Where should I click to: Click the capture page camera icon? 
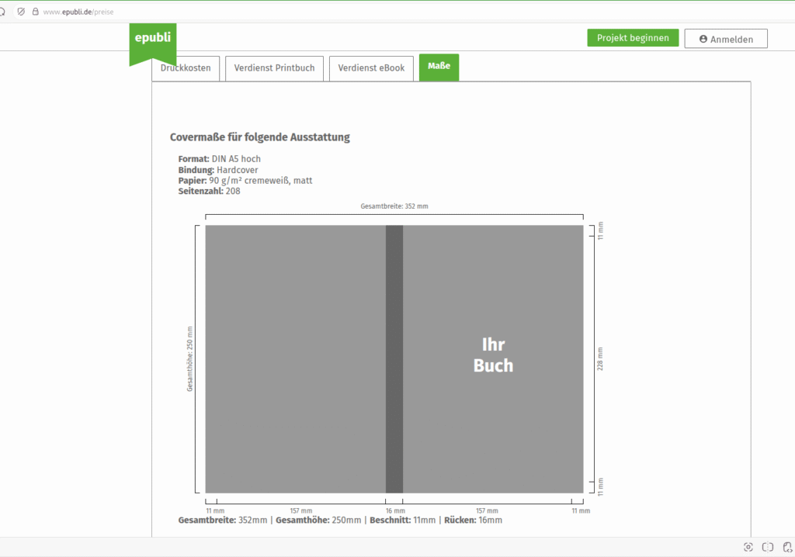pyautogui.click(x=748, y=547)
